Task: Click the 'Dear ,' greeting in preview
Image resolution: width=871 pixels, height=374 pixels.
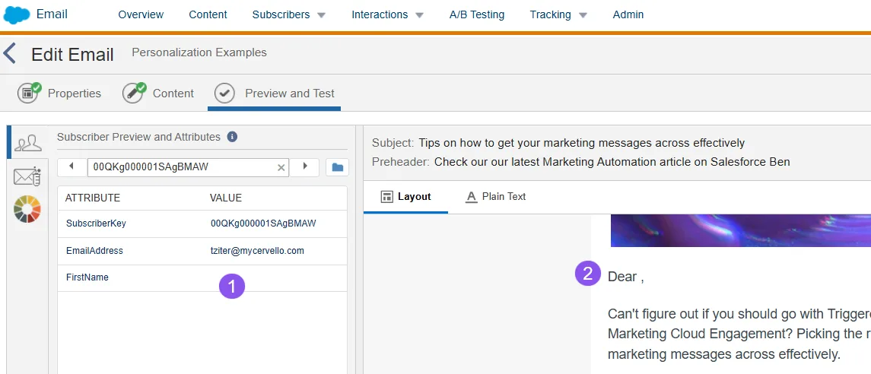Action: (626, 277)
